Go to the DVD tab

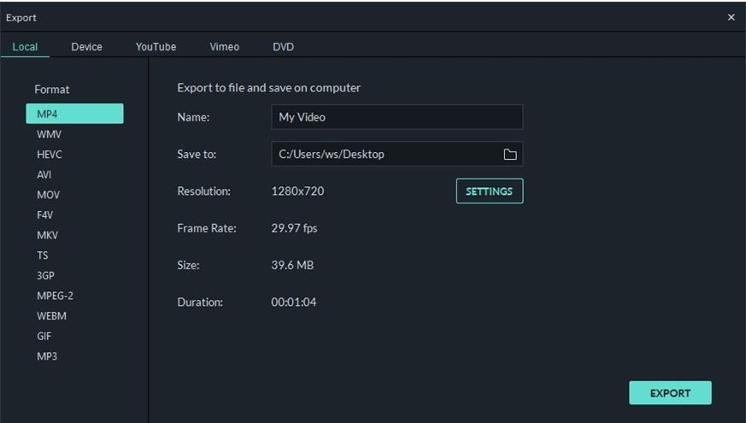(284, 47)
